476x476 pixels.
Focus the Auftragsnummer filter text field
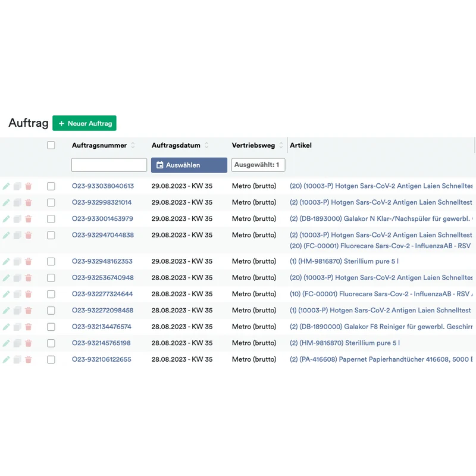click(109, 165)
